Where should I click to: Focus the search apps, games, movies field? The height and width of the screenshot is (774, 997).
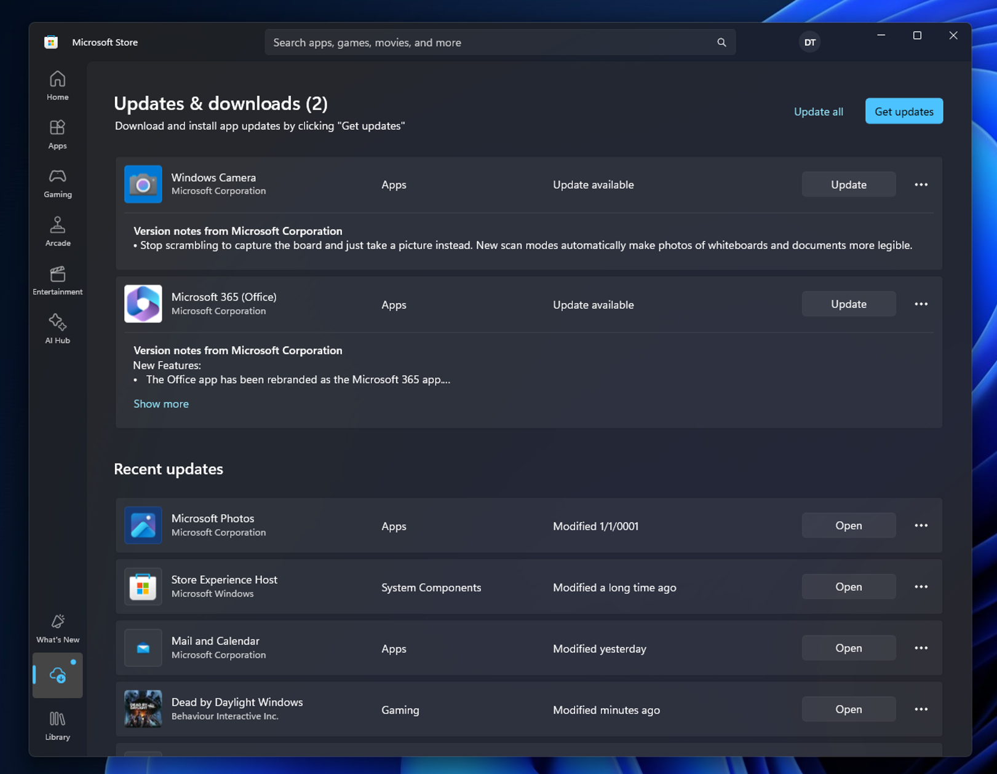point(499,42)
